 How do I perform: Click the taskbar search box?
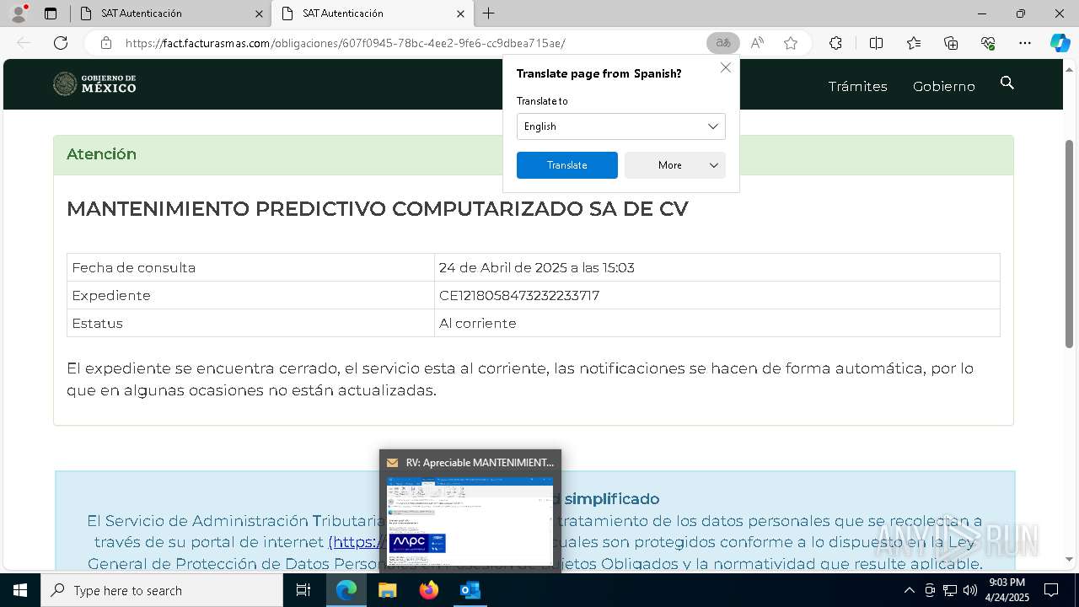(x=162, y=590)
